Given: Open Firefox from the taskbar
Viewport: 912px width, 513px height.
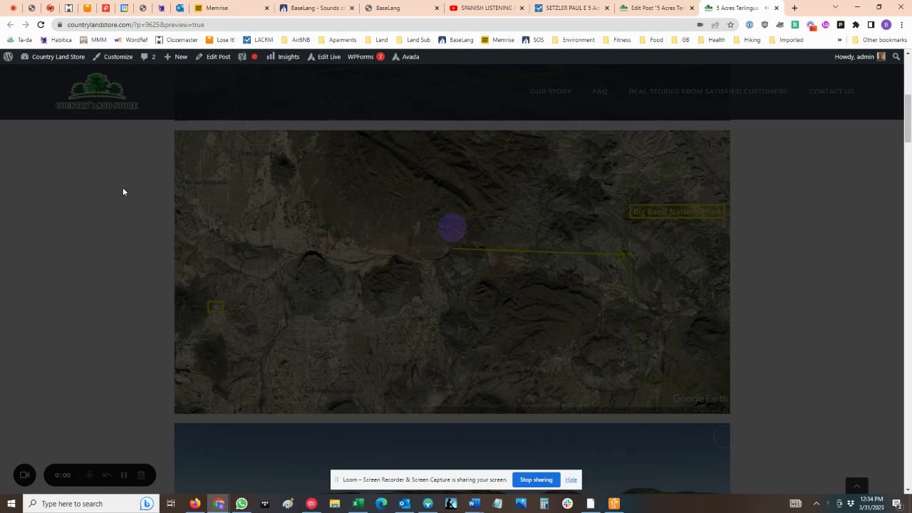Looking at the screenshot, I should pyautogui.click(x=195, y=504).
